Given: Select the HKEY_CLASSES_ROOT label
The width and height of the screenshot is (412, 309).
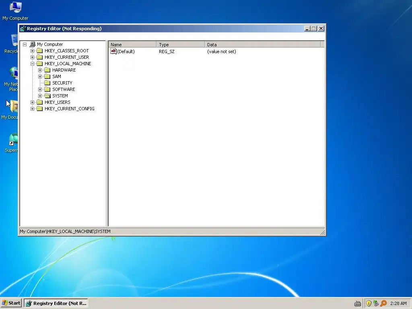Looking at the screenshot, I should point(66,51).
